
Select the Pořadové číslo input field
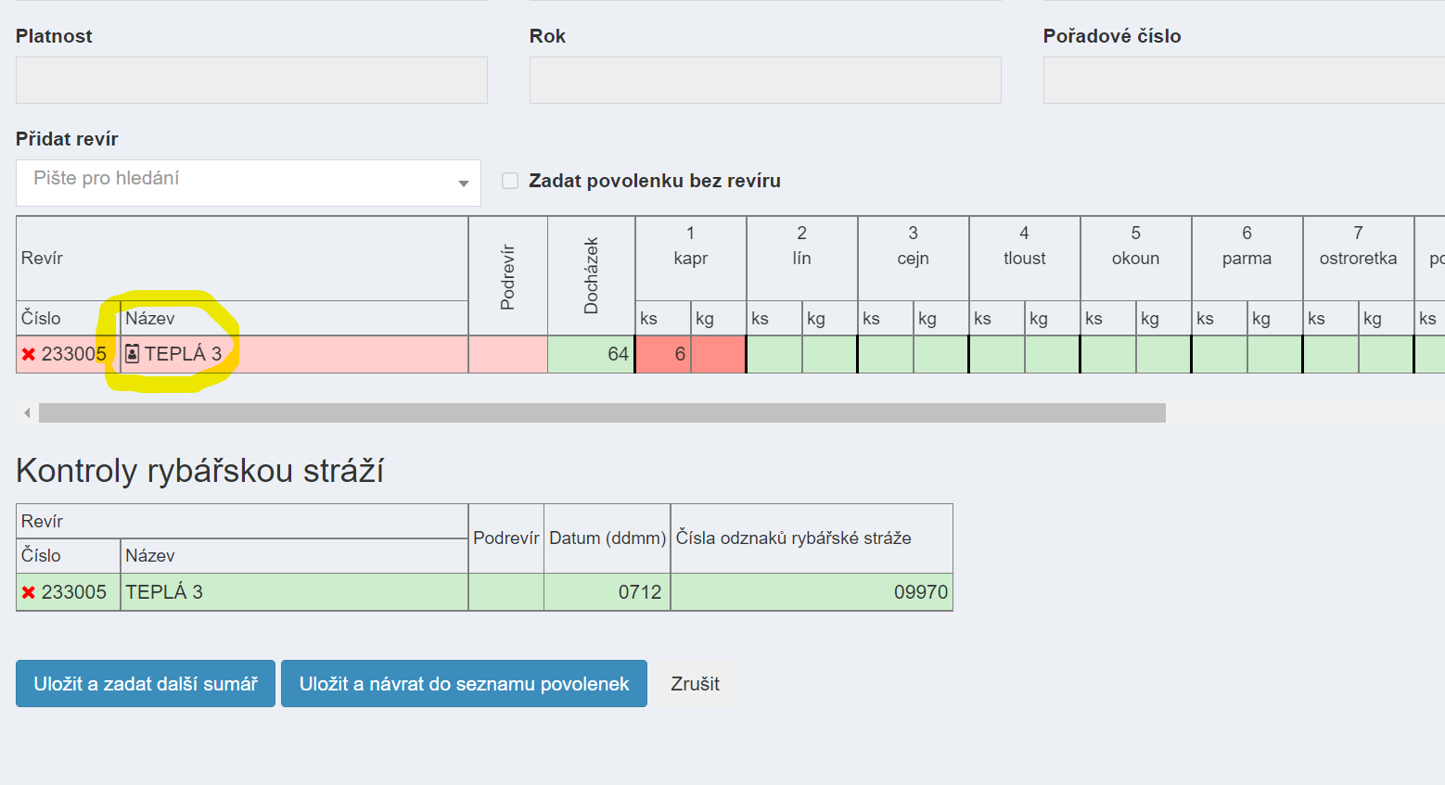pyautogui.click(x=1243, y=80)
